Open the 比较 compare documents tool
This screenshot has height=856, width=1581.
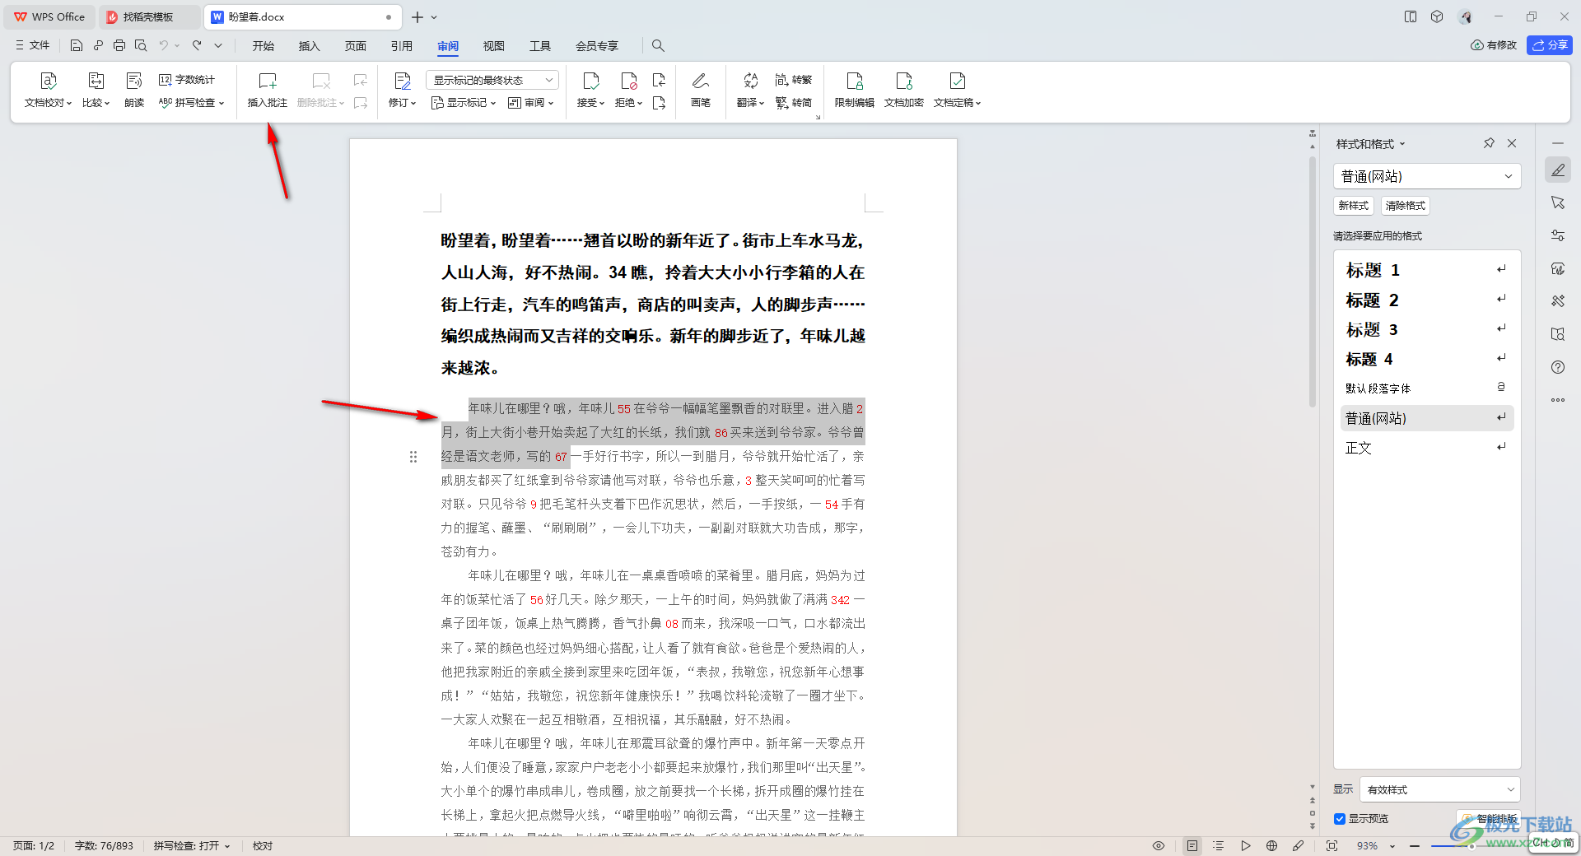tap(96, 89)
